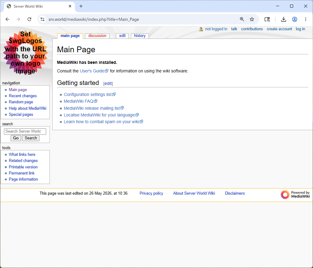
Task: Open Configuration settings list link
Action: 90,95
